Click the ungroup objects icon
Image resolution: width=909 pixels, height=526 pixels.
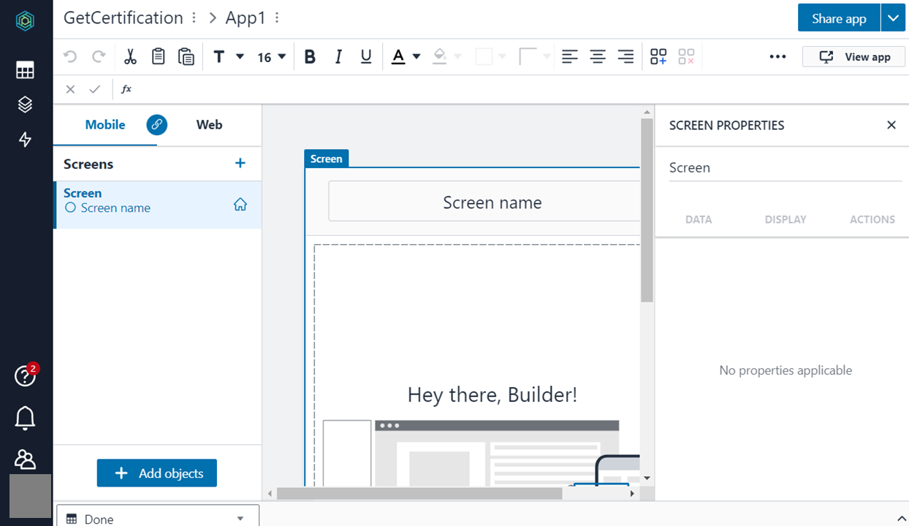686,57
